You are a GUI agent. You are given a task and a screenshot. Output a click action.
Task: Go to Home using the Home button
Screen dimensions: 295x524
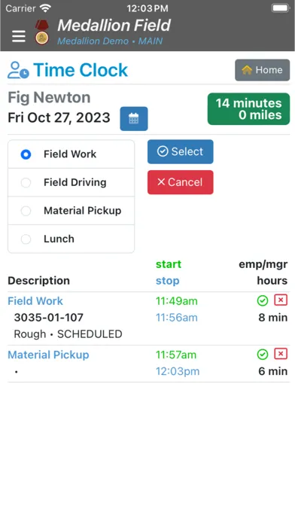262,70
